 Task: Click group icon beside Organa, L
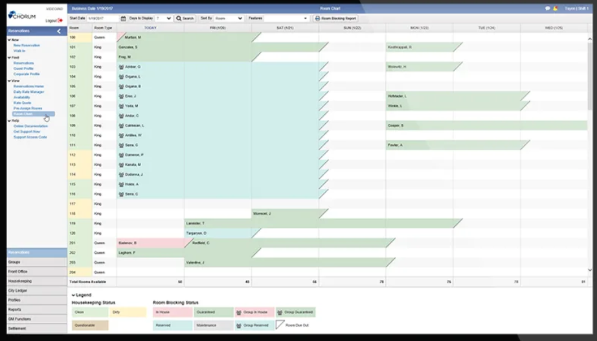coord(122,76)
